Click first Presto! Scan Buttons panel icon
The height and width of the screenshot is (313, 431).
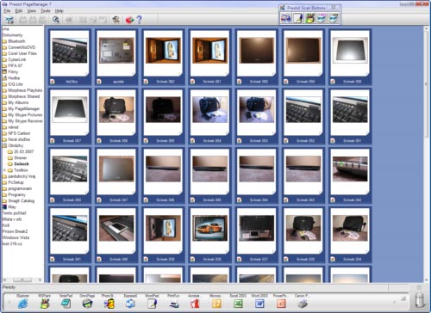point(285,18)
